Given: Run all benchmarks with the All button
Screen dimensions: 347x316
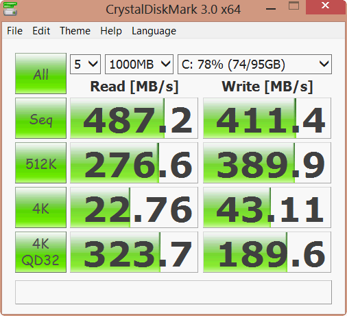Looking at the screenshot, I should point(40,74).
